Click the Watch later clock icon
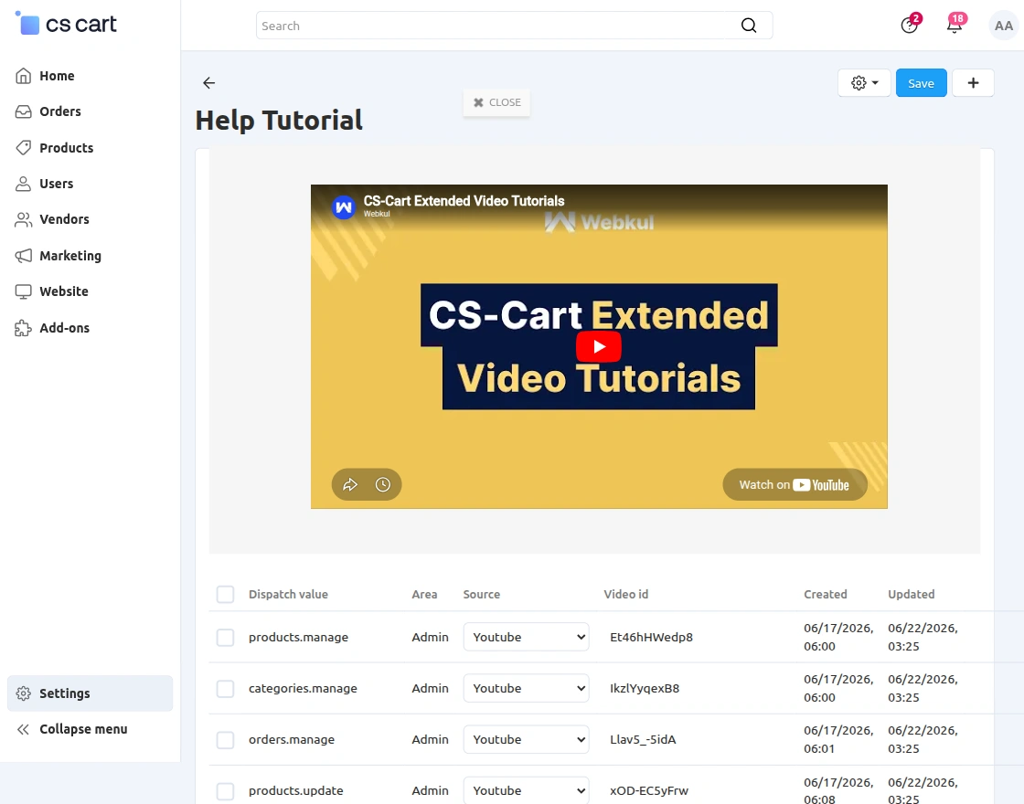This screenshot has height=804, width=1024. 383,484
